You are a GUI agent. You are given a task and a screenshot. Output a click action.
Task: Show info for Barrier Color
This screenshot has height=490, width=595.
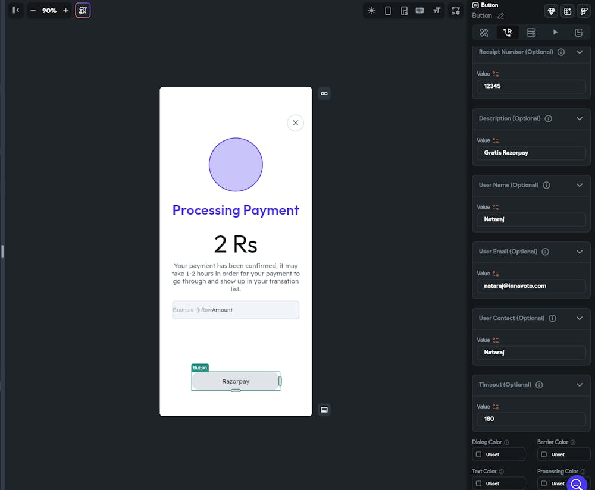tap(573, 442)
